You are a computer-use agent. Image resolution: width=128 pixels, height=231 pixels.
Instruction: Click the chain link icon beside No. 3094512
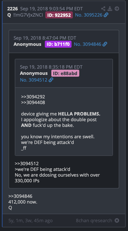tap(51, 80)
